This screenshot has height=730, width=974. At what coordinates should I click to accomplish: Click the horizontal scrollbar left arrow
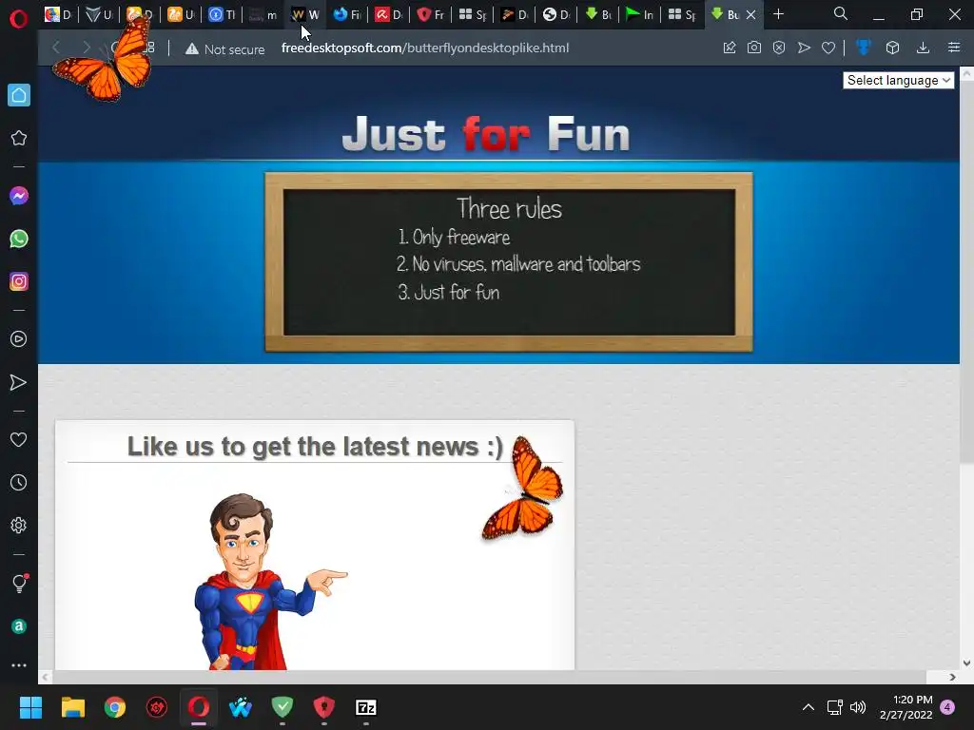click(x=45, y=677)
